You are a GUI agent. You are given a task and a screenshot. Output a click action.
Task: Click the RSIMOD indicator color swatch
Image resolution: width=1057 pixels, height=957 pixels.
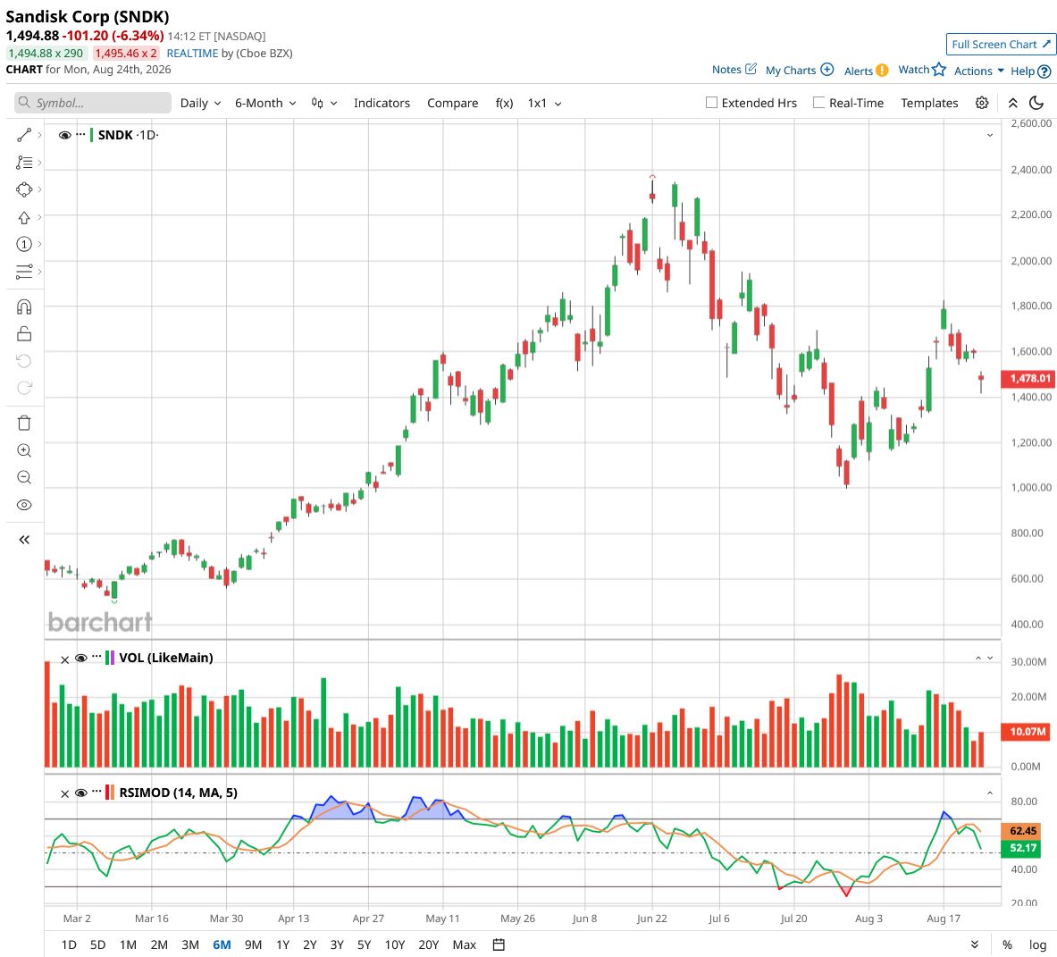[x=110, y=793]
